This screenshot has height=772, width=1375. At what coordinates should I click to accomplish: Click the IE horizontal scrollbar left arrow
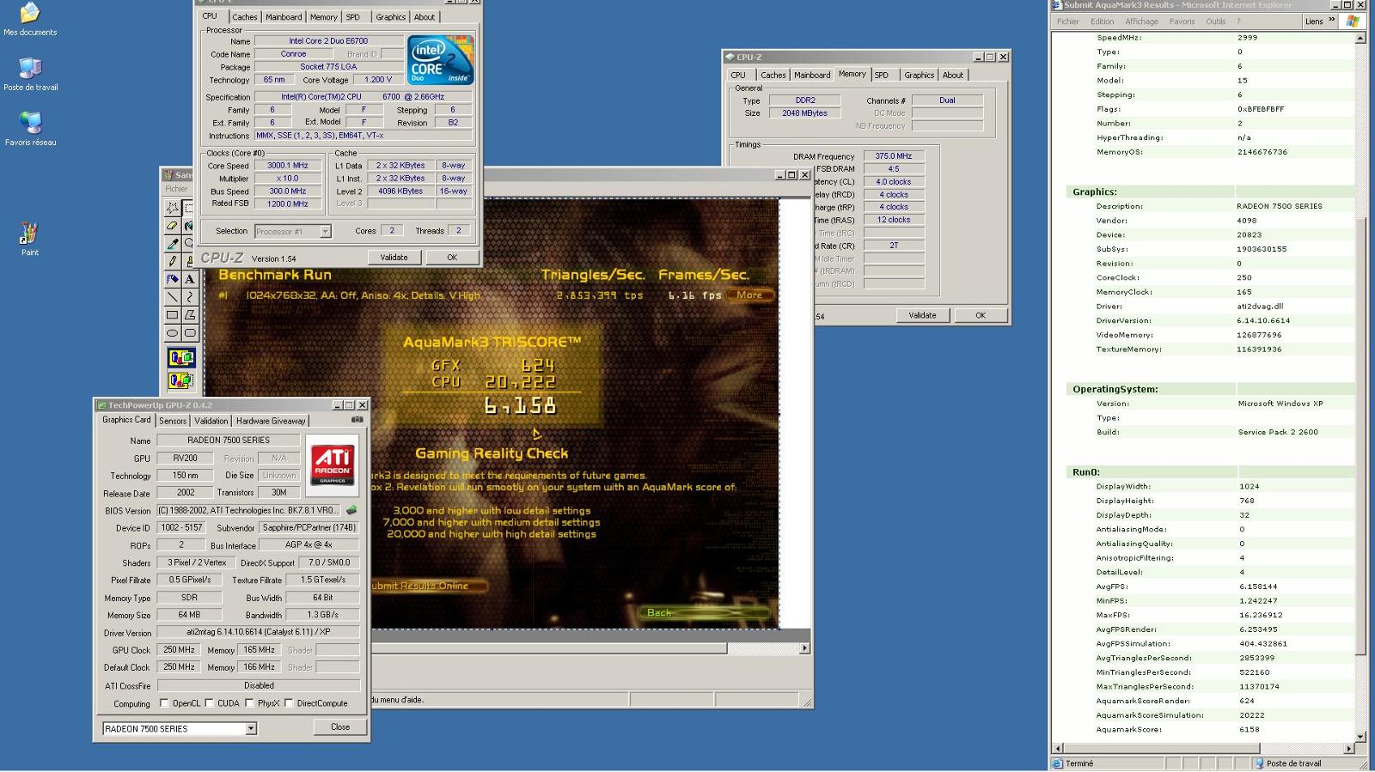point(1058,748)
